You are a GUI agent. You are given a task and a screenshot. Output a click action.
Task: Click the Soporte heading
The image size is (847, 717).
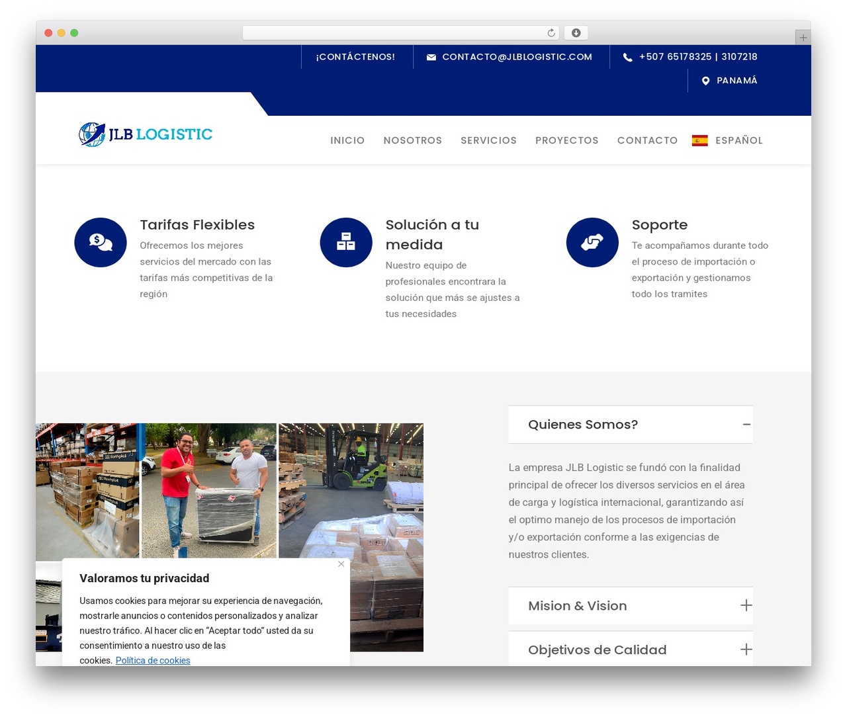[x=660, y=225]
